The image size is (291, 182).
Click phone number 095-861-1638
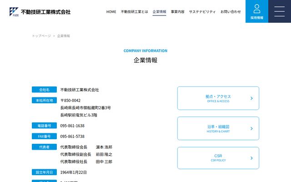click(72, 126)
